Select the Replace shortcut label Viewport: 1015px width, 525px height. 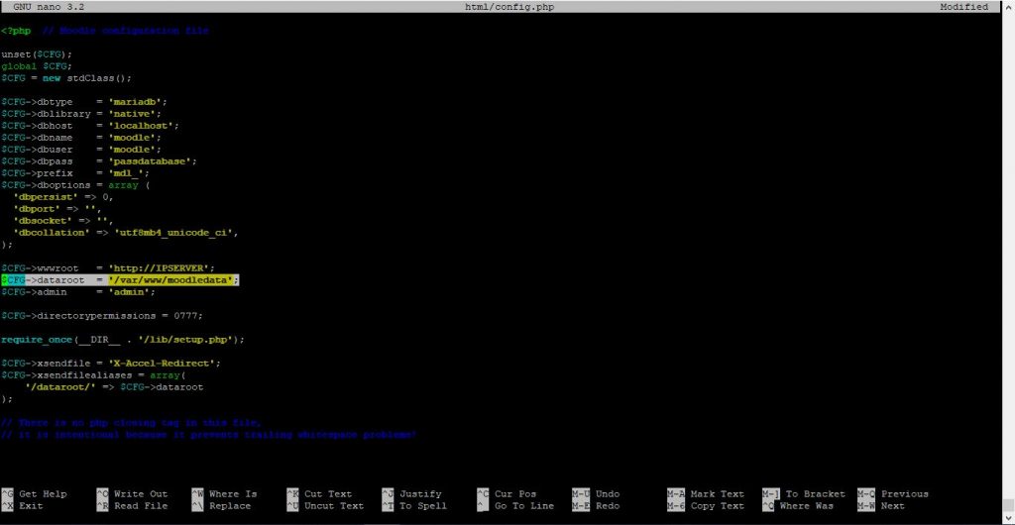click(230, 505)
